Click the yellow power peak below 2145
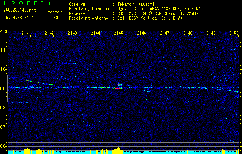This screenshot has width=242, height=154. (118, 150)
